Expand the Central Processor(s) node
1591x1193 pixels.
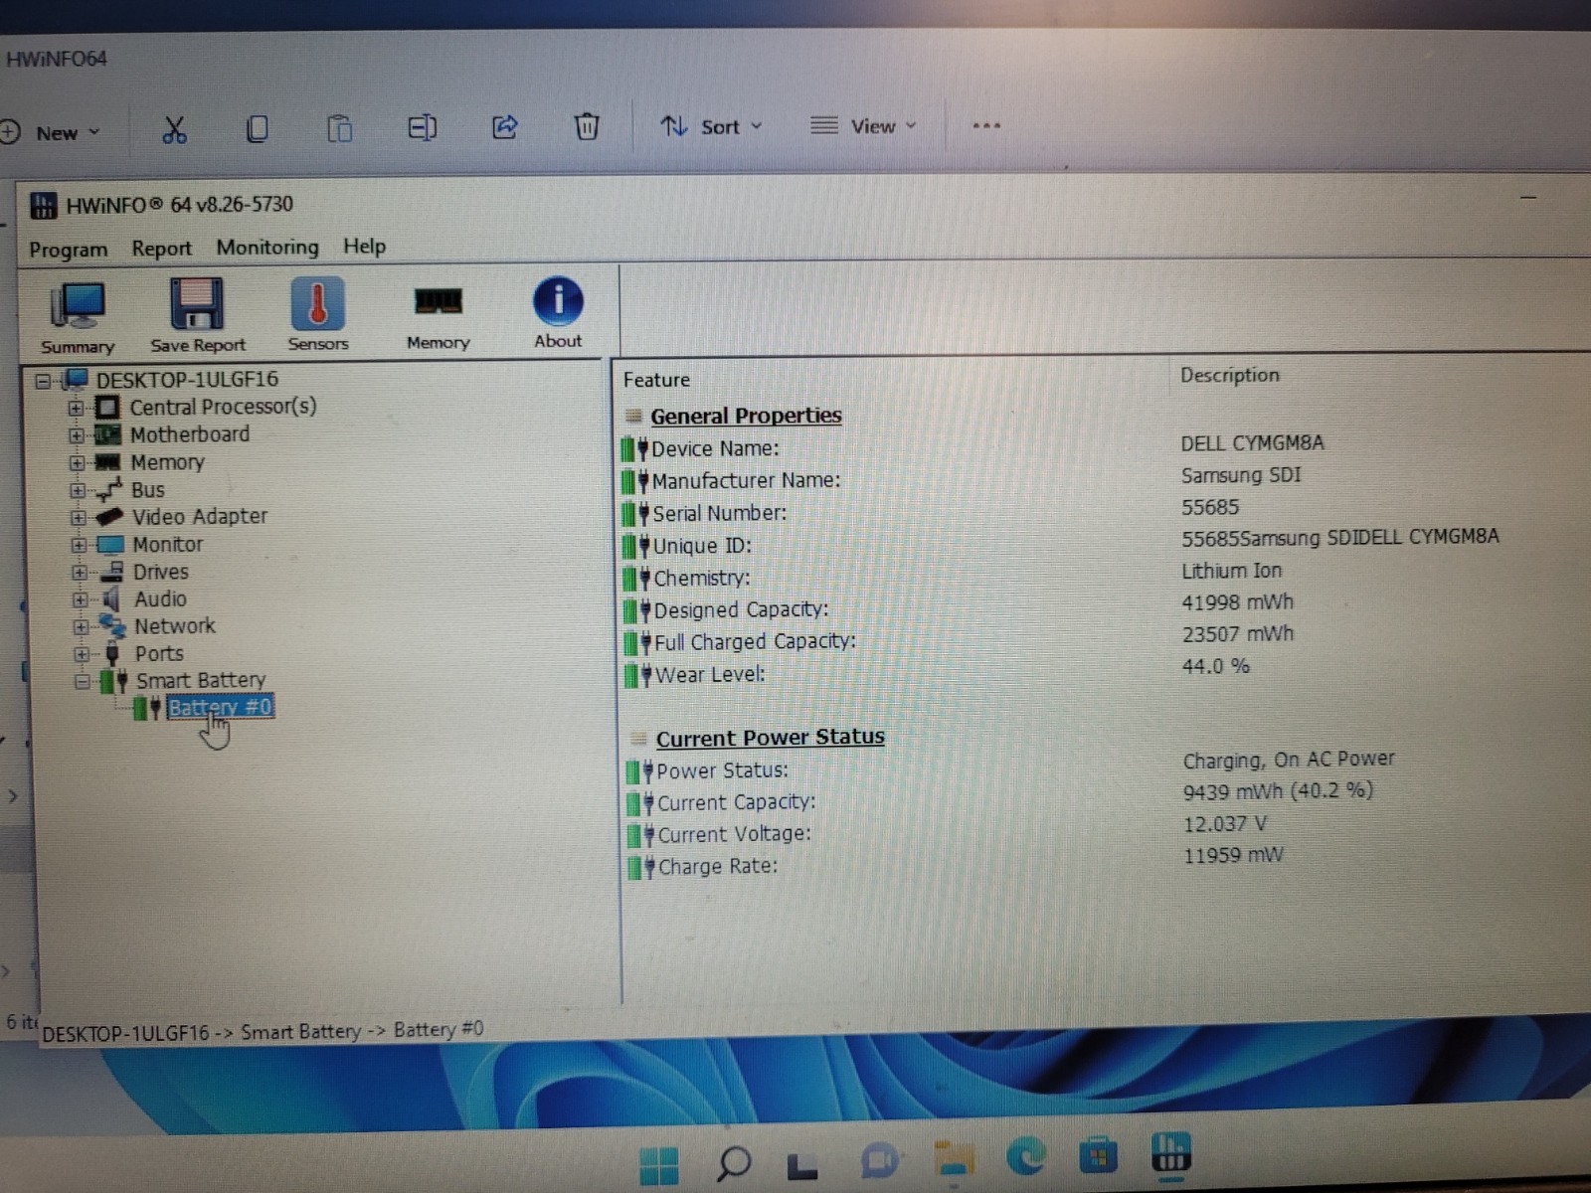pos(76,408)
